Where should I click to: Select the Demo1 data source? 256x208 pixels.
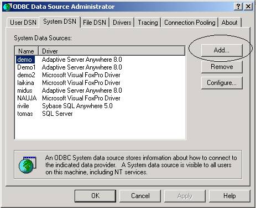26,67
